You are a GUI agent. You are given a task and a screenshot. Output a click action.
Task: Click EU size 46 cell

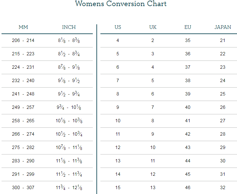tap(188, 188)
